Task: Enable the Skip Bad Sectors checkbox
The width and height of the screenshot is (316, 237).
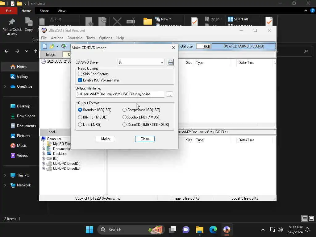Action: (x=80, y=74)
